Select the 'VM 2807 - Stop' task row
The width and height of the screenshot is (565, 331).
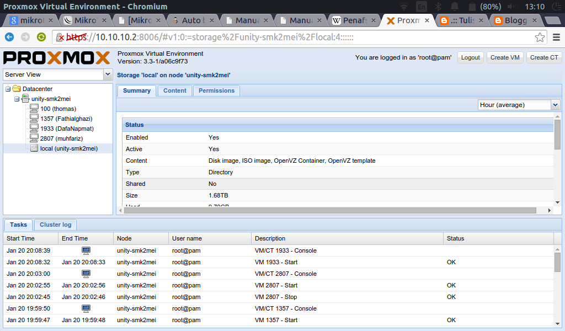click(279, 297)
